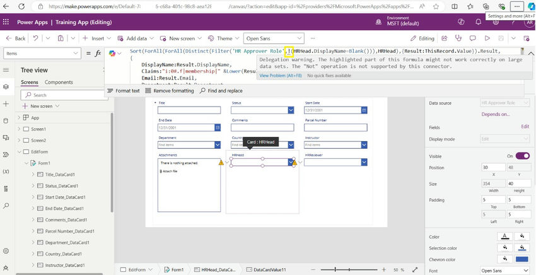The image size is (536, 275).
Task: Click EditForm breadcrumb at bottom
Action: [x=137, y=269]
